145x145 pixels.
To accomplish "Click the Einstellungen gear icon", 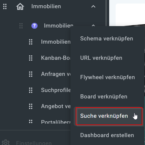I will point(6,143).
